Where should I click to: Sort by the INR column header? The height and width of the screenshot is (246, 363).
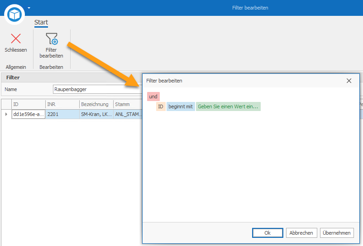coord(62,104)
